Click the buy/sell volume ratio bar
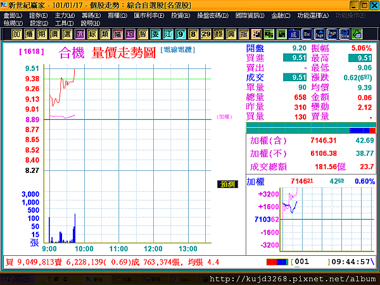The height and width of the screenshot is (285, 380). tap(311, 128)
